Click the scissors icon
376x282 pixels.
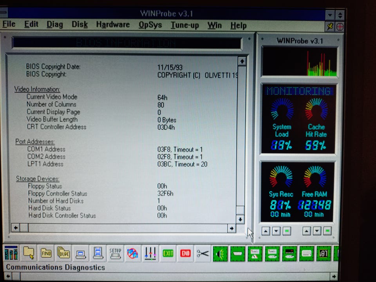point(203,253)
